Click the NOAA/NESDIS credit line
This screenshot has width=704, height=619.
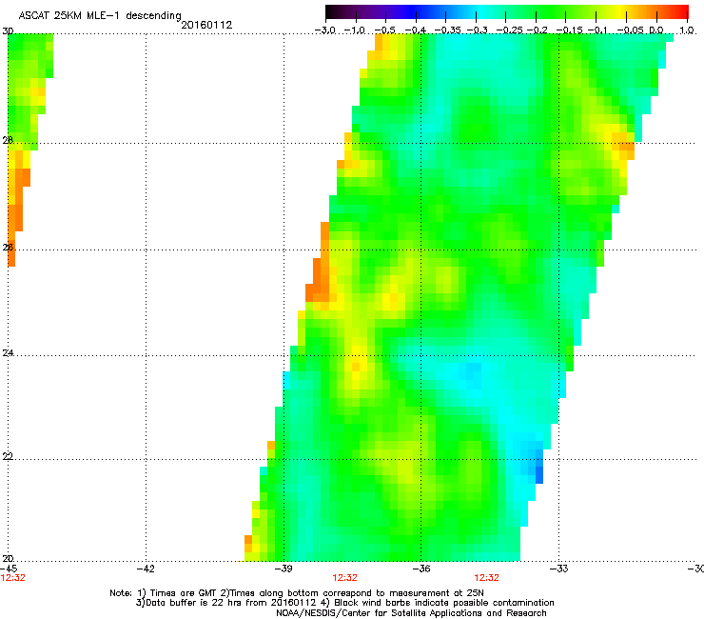pos(411,613)
